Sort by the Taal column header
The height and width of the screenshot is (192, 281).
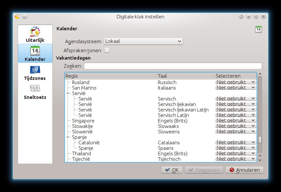185,76
